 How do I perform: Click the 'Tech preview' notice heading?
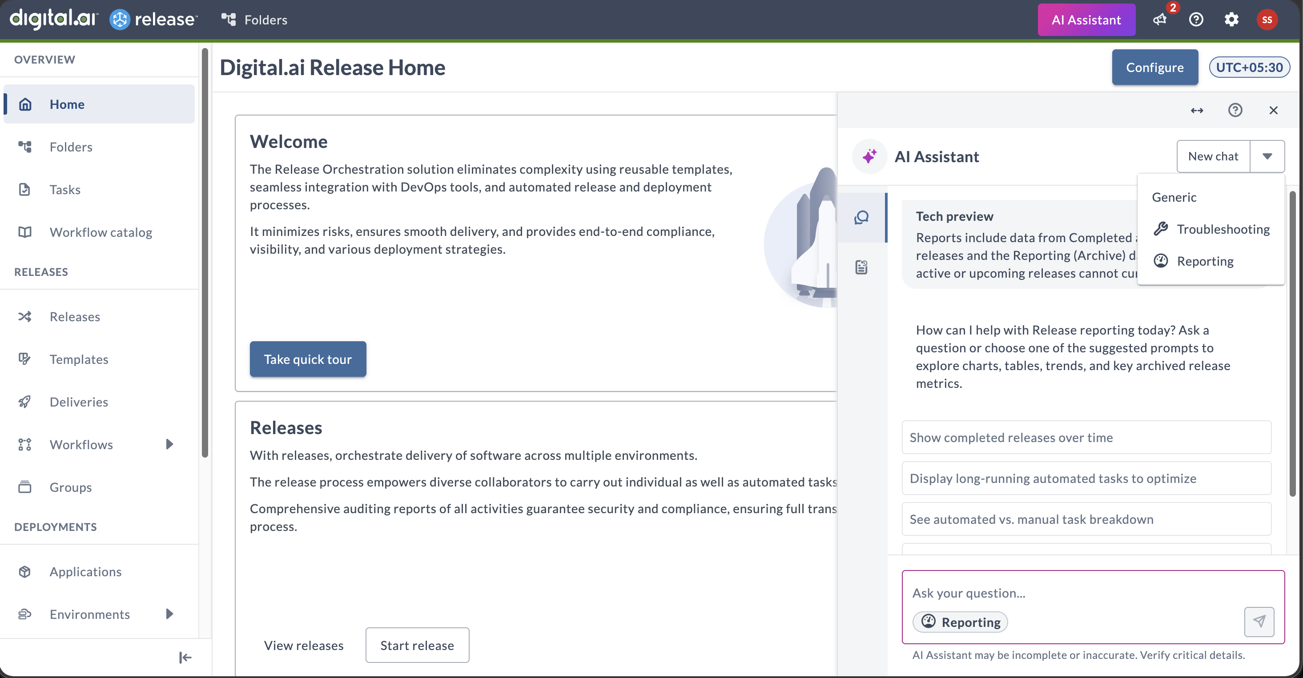[954, 216]
